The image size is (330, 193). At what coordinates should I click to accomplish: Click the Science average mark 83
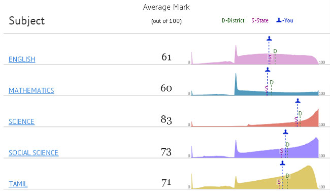click(166, 119)
